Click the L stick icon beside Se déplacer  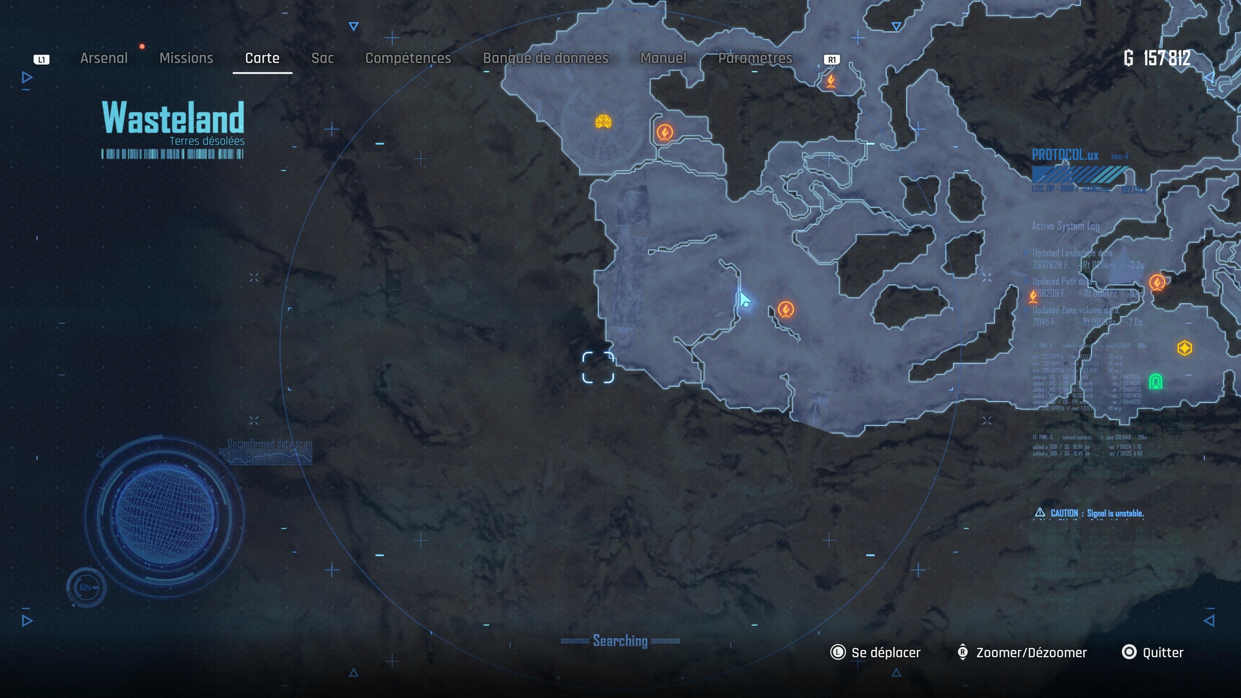(x=838, y=652)
